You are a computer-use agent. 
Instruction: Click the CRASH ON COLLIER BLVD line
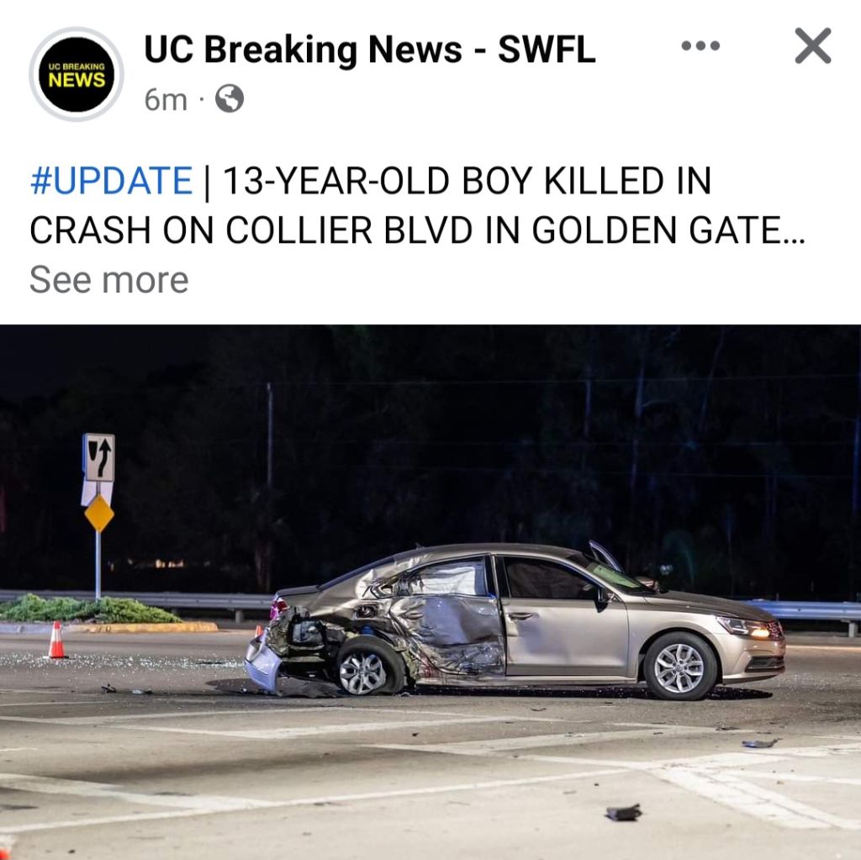tap(417, 230)
